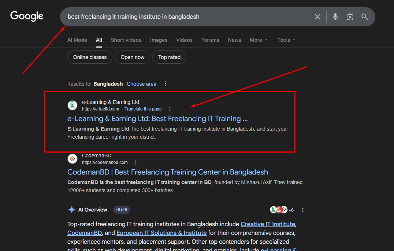Go to Forums tab
This screenshot has height=251, width=394.
(210, 40)
